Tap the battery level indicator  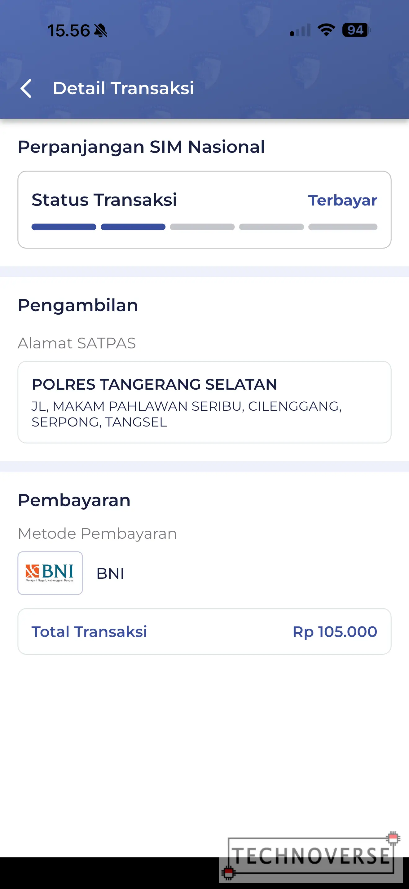coord(355,30)
